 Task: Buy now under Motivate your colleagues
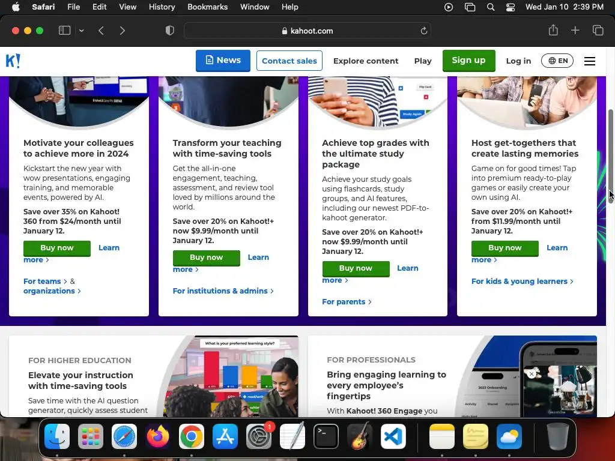[57, 248]
